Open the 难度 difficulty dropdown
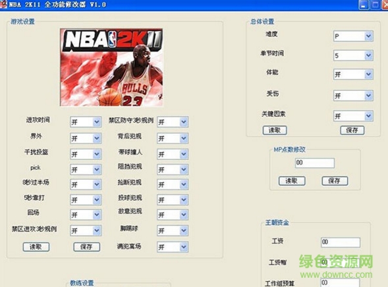The width and height of the screenshot is (388, 287). [353, 36]
